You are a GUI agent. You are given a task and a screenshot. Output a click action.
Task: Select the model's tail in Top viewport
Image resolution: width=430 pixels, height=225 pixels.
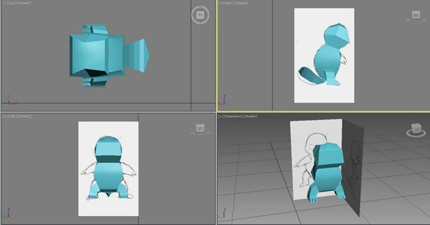coord(137,55)
